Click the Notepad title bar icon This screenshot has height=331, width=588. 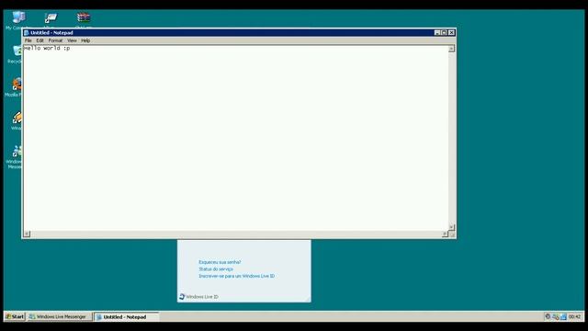pos(27,33)
